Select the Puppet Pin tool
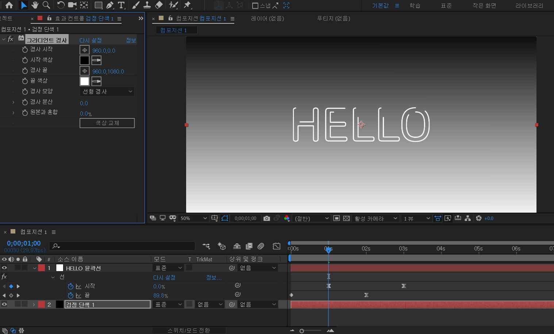554x334 pixels. [187, 5]
